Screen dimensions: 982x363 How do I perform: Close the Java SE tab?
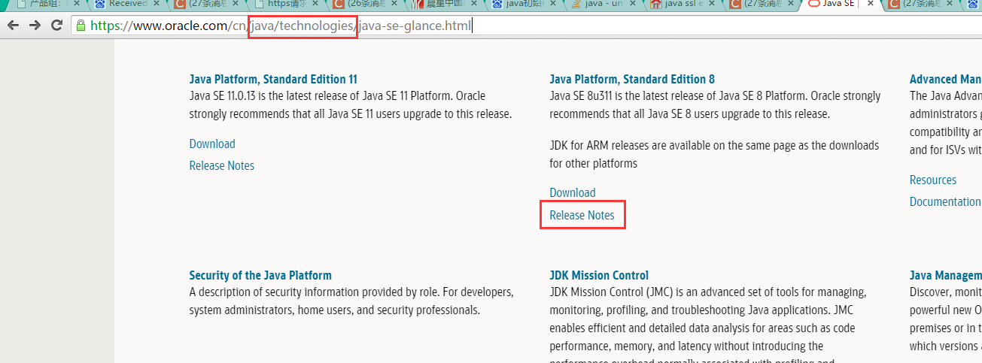click(870, 4)
